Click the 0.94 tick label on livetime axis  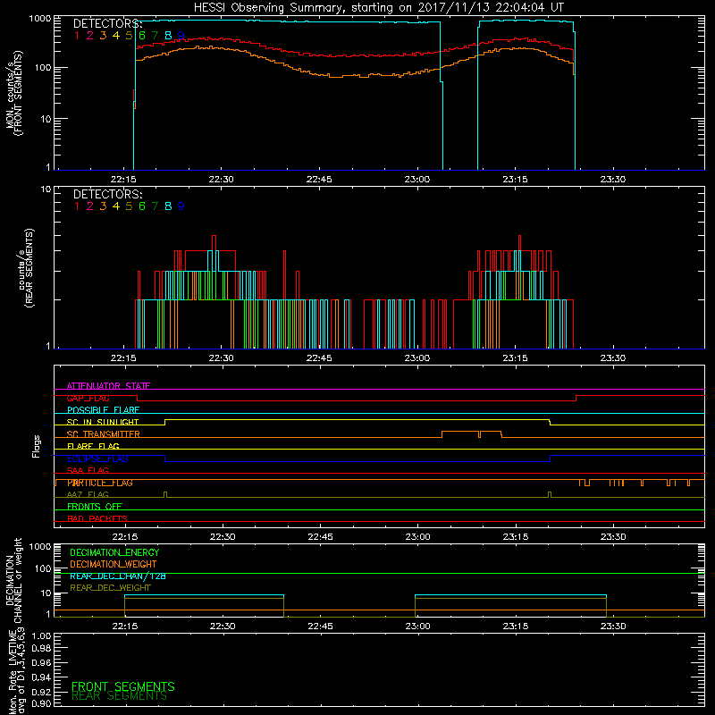coord(41,677)
